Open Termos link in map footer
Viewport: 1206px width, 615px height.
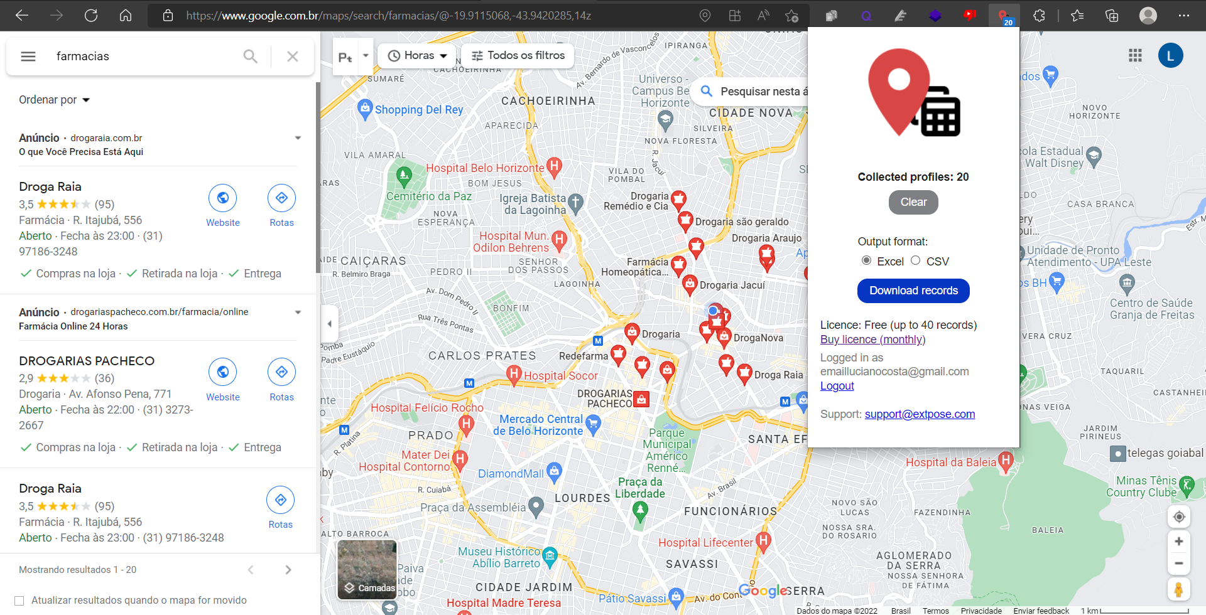tap(935, 611)
